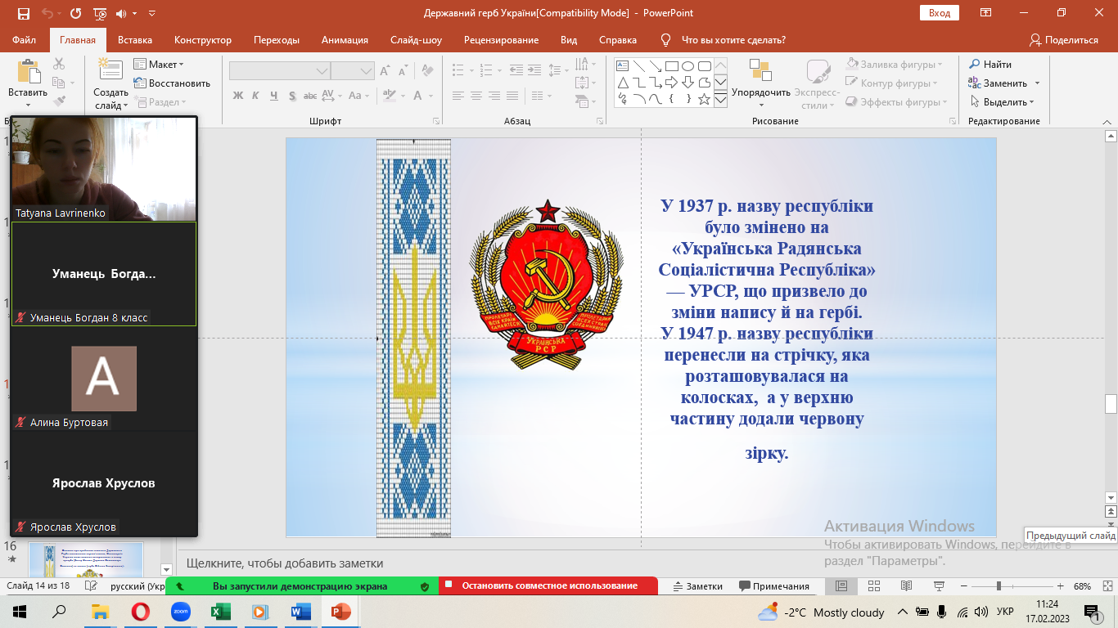The height and width of the screenshot is (628, 1118).
Task: Open the Файл tab
Action: (25, 40)
